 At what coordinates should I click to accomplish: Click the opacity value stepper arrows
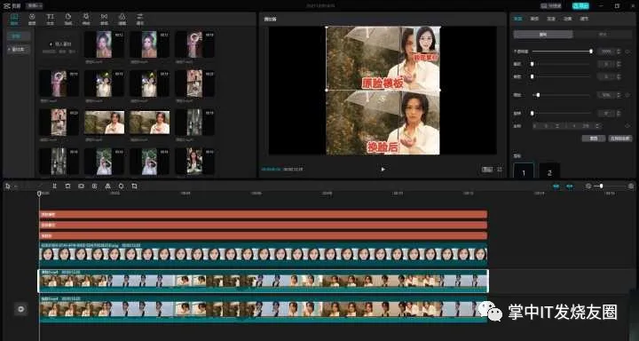619,52
